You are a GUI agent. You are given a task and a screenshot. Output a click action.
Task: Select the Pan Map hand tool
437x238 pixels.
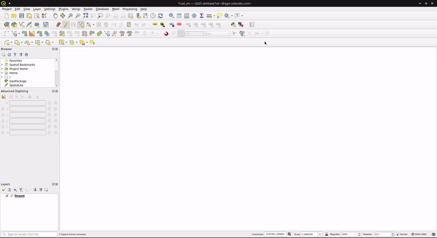coord(56,15)
